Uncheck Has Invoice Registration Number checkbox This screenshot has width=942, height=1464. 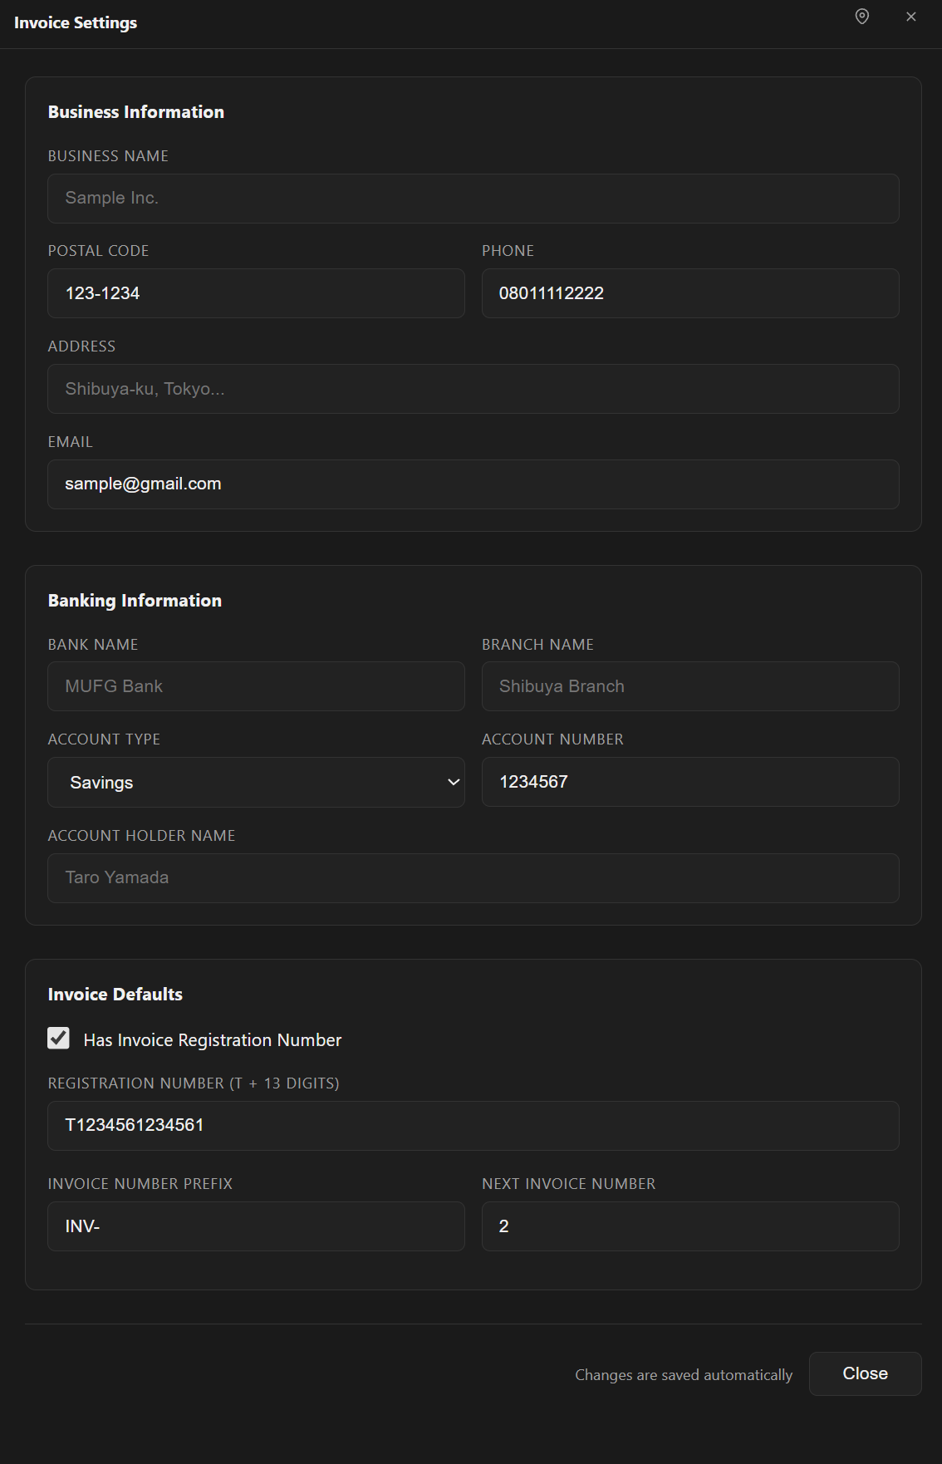point(58,1038)
